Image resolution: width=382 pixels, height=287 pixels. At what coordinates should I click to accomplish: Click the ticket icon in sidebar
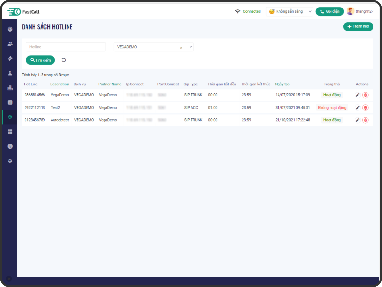10,59
